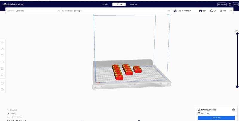Click the top handle of the layer slider
Screen dimensions: 239x121
click(237, 33)
